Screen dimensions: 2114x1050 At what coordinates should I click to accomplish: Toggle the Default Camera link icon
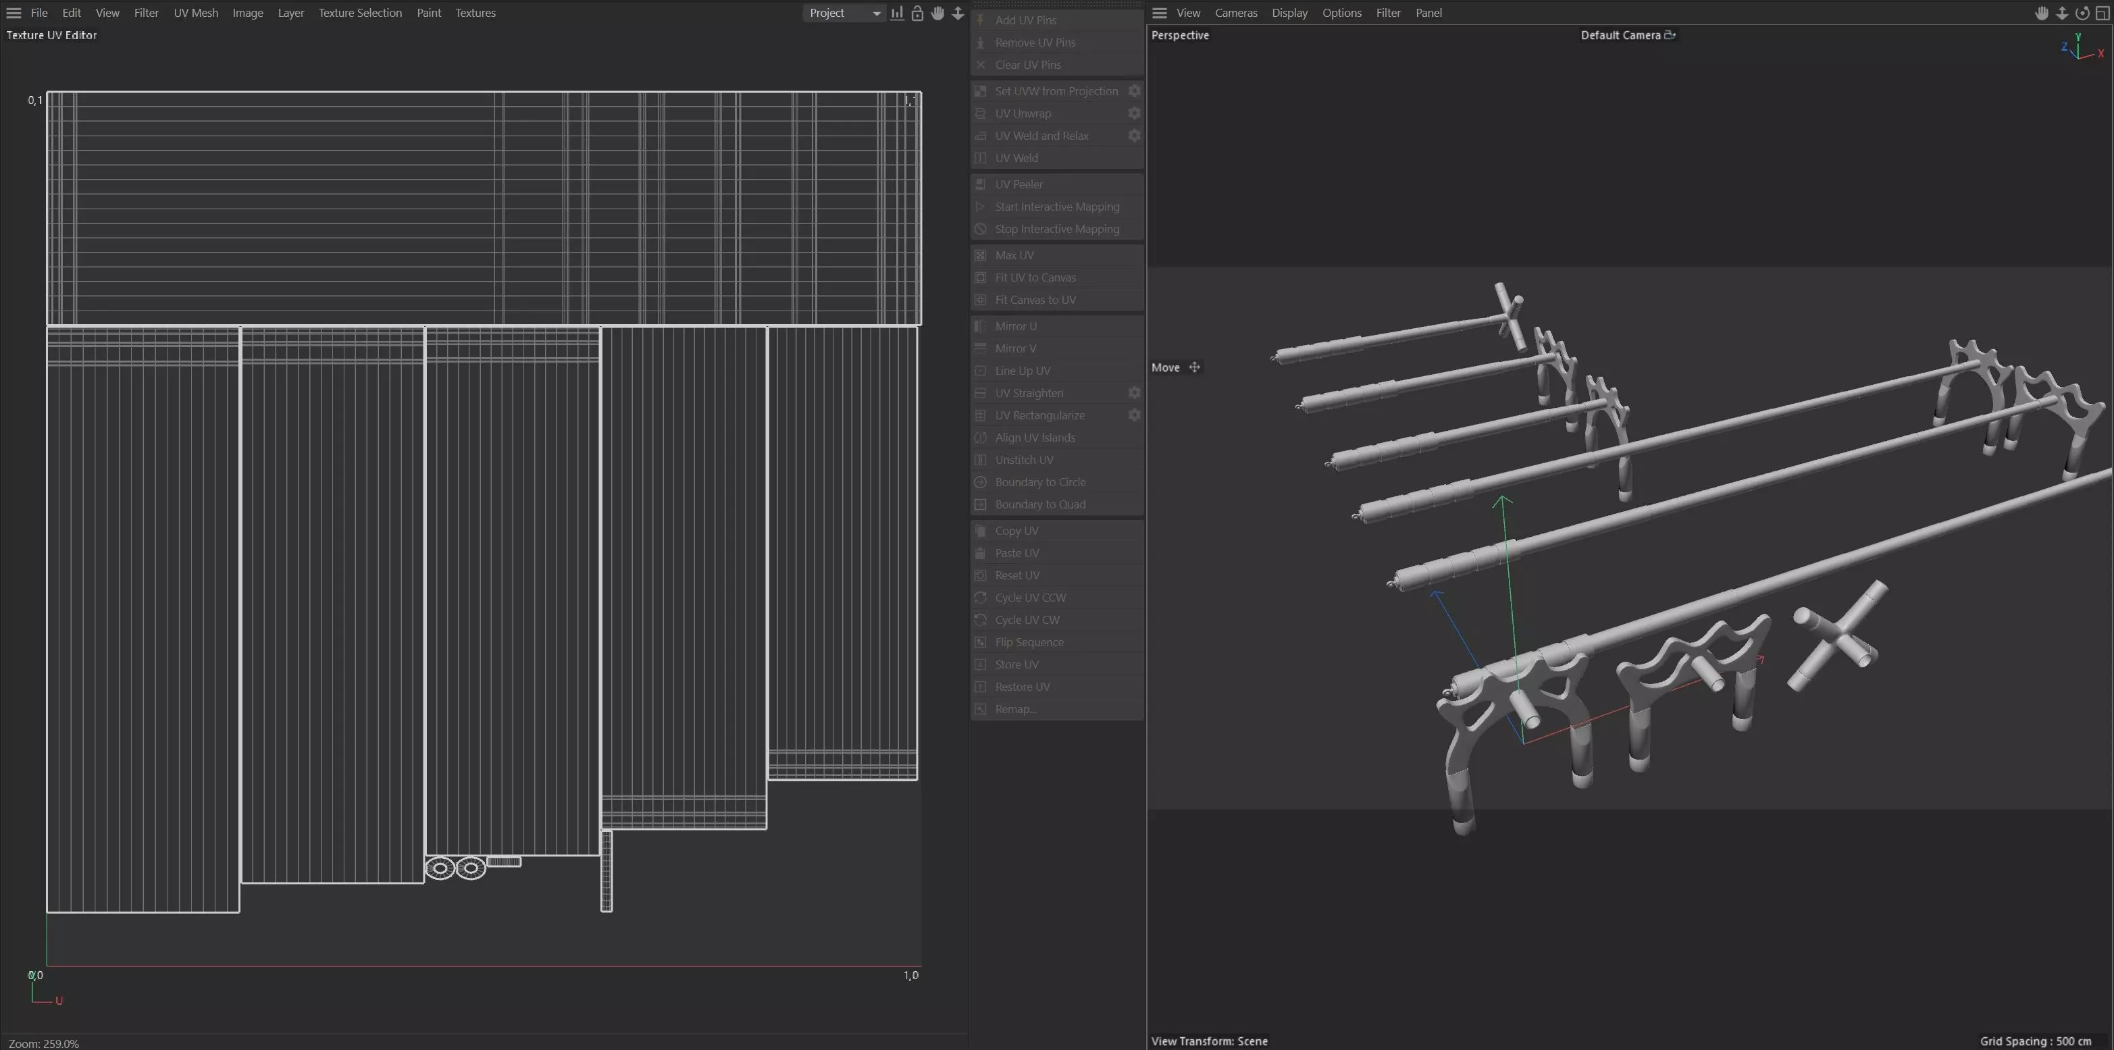(x=1669, y=35)
